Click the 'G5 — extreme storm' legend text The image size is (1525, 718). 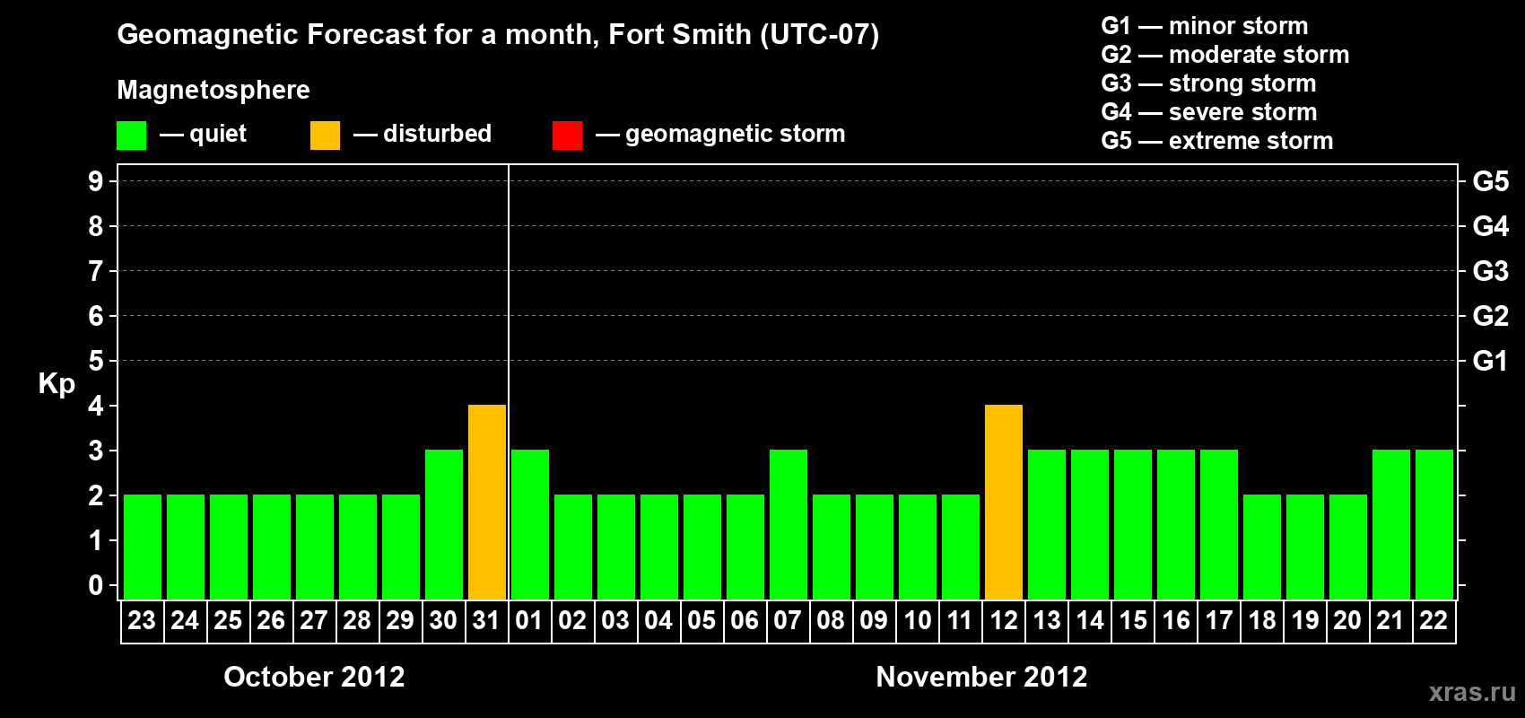click(x=1217, y=141)
